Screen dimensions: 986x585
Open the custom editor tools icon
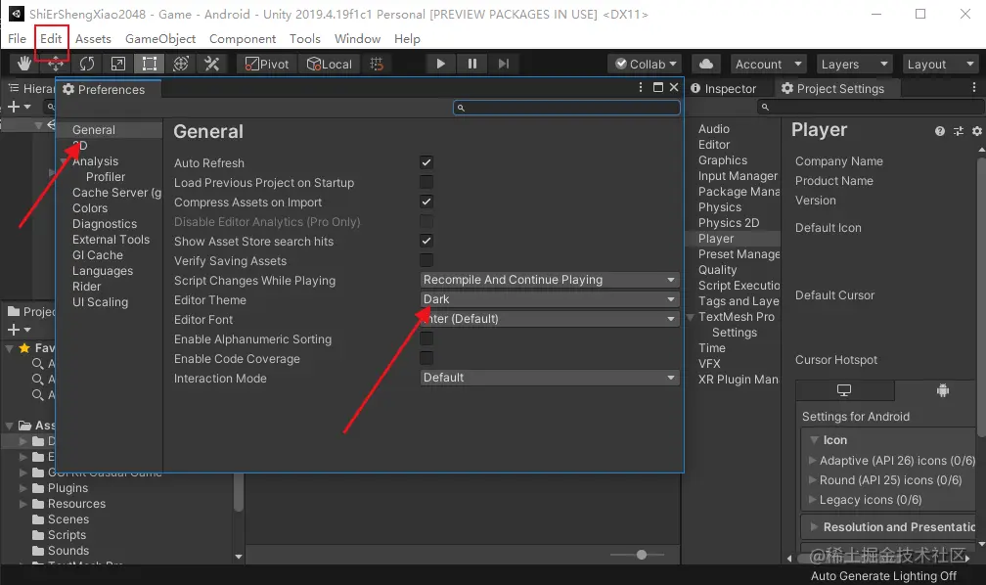coord(212,64)
